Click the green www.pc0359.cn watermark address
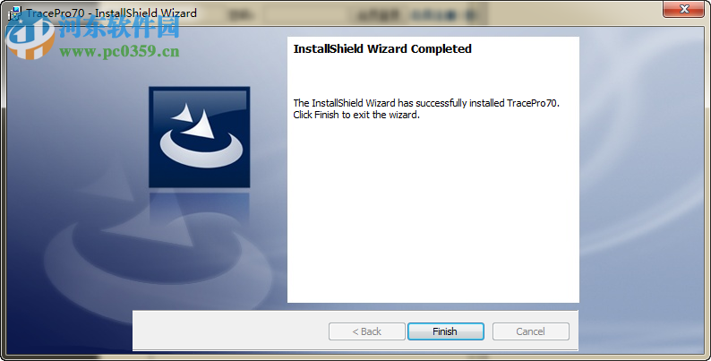Viewport: 711px width, 361px height. (119, 51)
